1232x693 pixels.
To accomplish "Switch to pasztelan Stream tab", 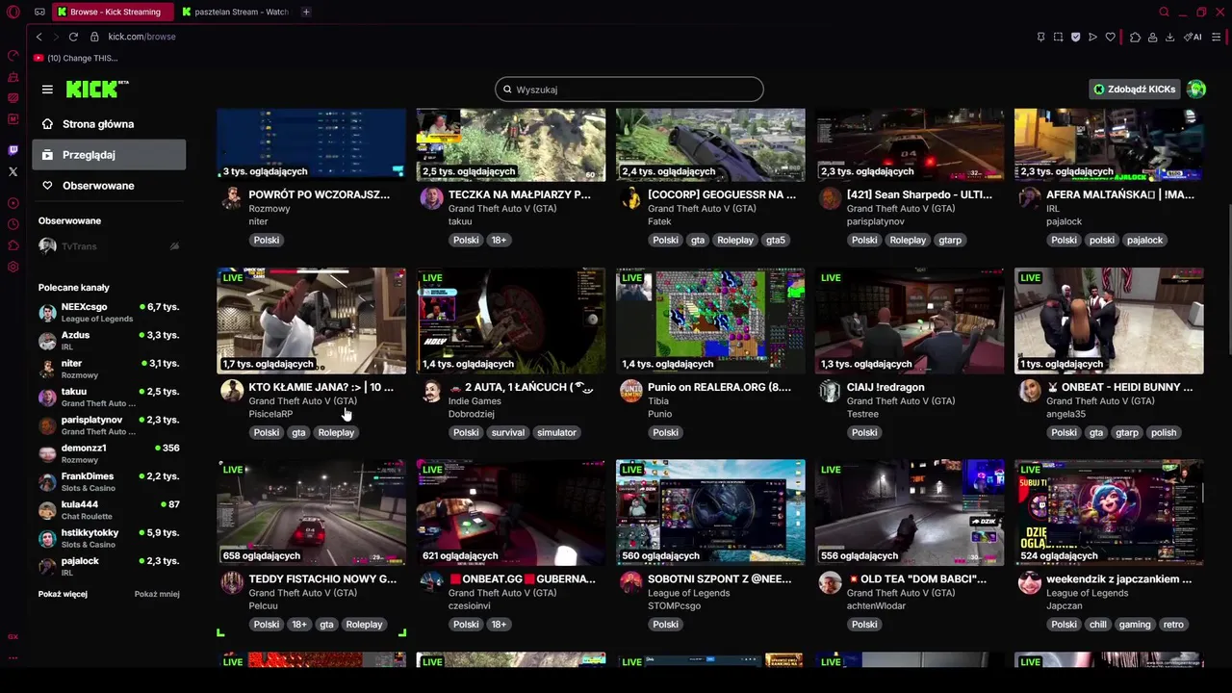I will 235,12.
